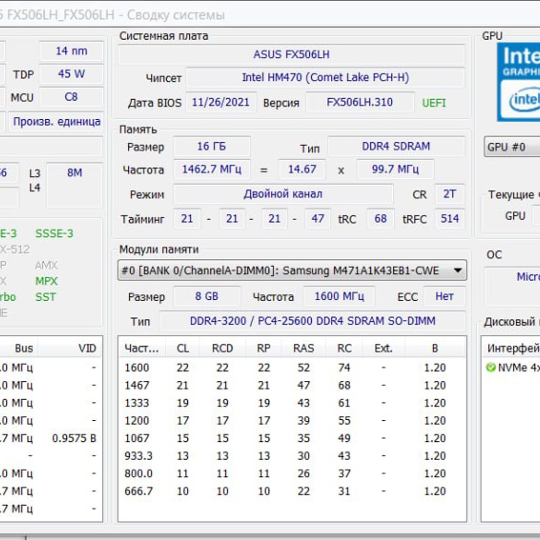Click the memory size 16 ГБ field
This screenshot has height=540, width=540.
[212, 147]
